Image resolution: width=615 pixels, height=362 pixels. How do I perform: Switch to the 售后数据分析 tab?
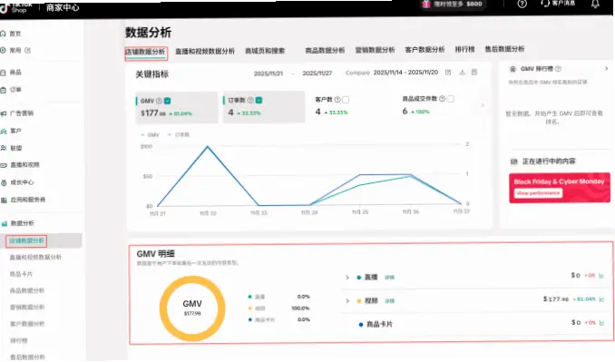(x=504, y=49)
